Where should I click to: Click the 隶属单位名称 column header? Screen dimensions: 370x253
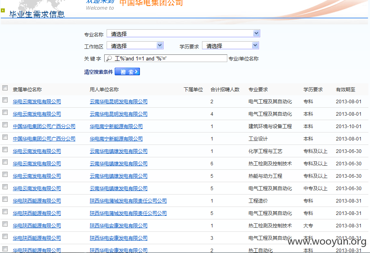pyautogui.click(x=27, y=90)
